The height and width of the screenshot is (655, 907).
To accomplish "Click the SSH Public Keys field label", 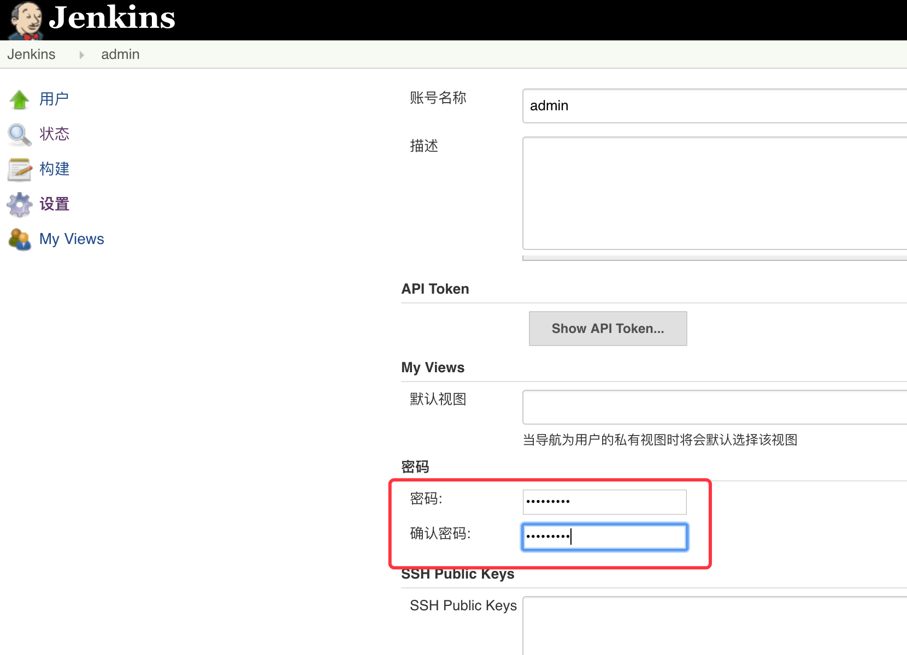I will pos(463,605).
